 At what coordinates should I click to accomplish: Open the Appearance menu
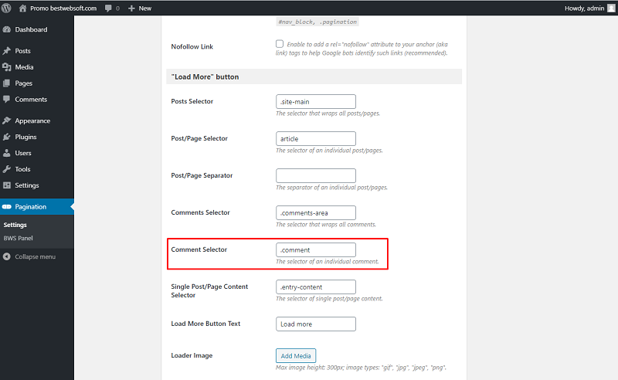click(32, 120)
